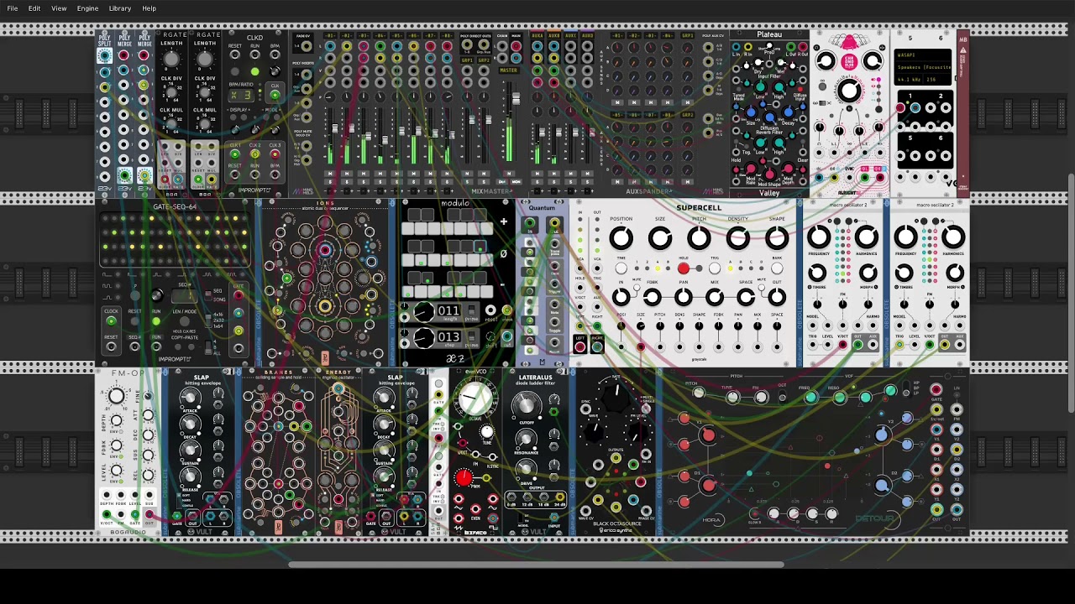Click the Supercell POSITION knob
This screenshot has height=604, width=1075.
pos(621,238)
